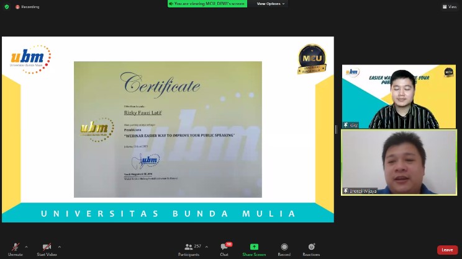Open the Participants panel
This screenshot has height=259, width=462.
pos(189,250)
